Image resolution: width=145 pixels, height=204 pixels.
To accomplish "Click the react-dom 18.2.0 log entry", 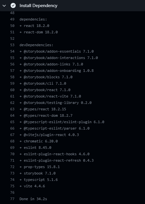I will (39, 32).
